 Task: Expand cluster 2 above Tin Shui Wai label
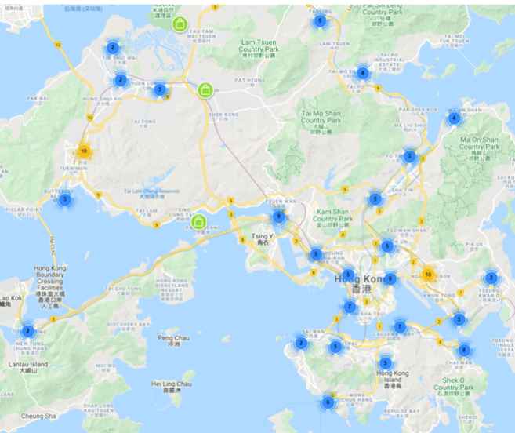tap(113, 48)
